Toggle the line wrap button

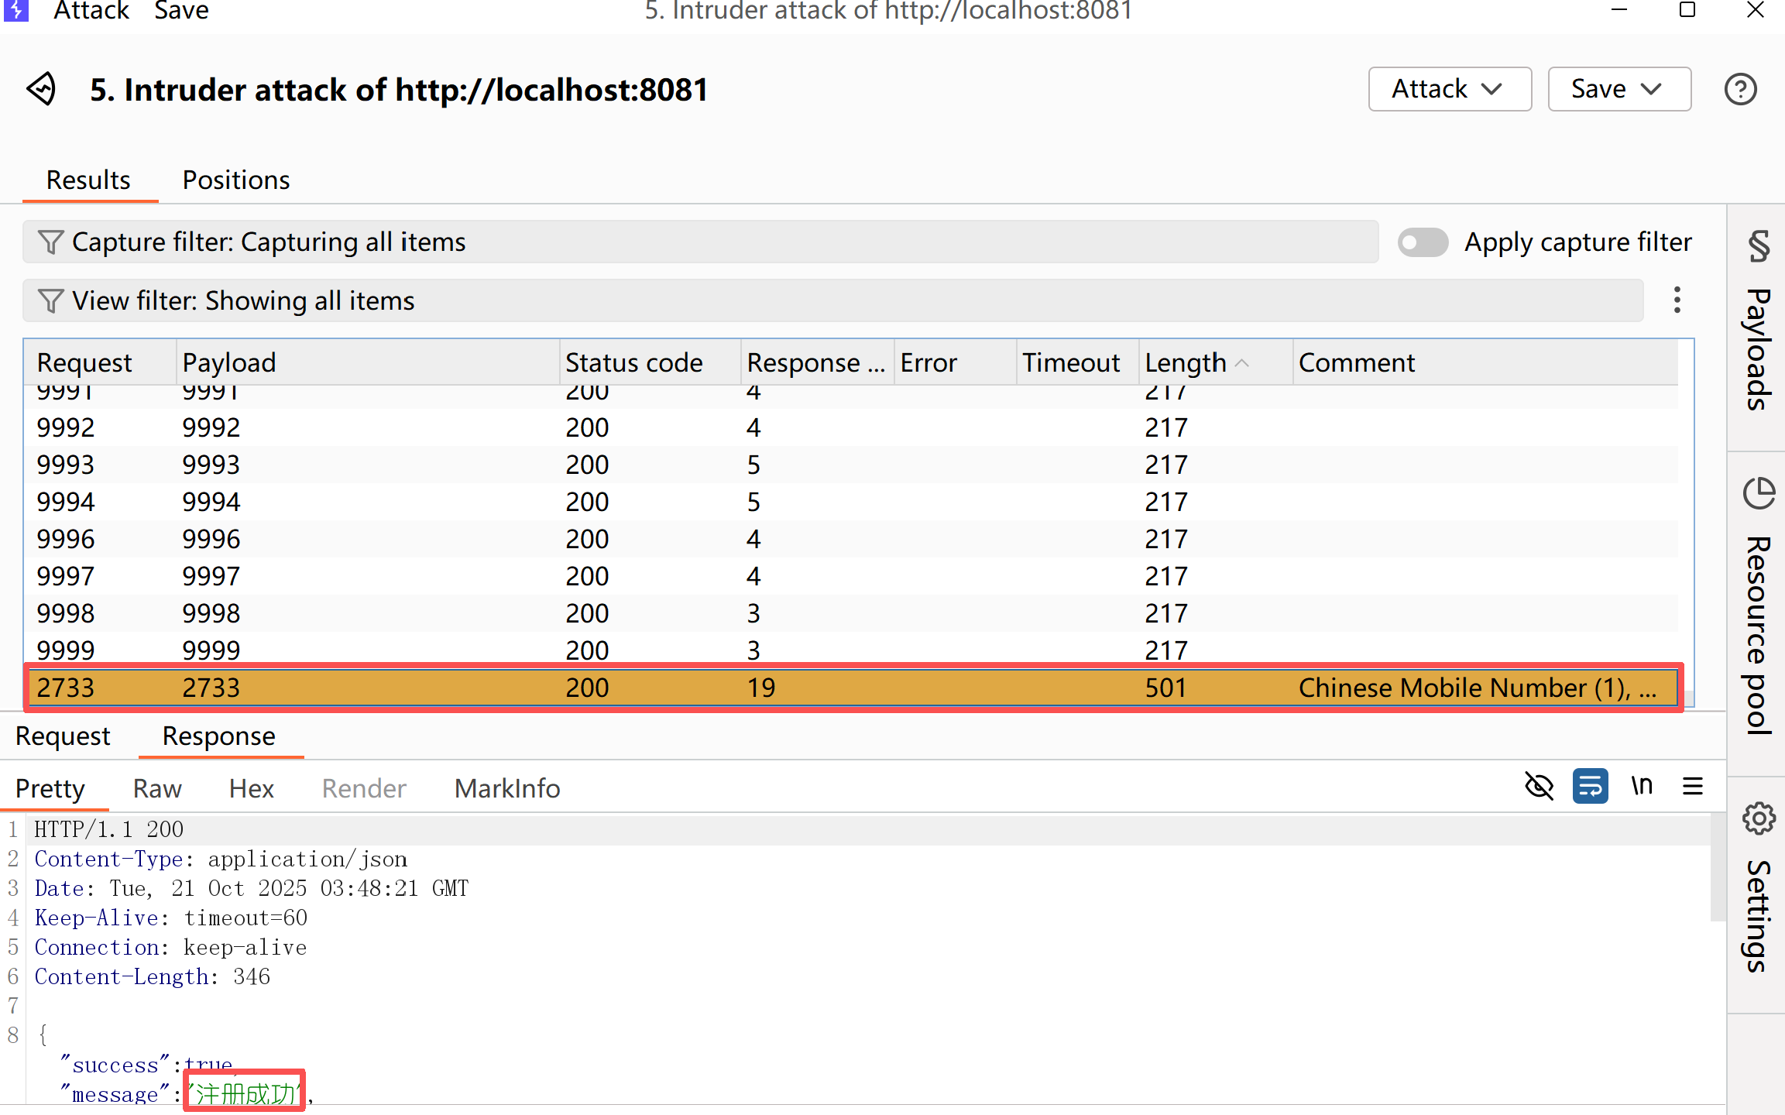click(x=1590, y=787)
